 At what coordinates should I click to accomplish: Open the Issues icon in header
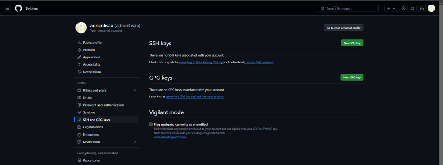coord(403,9)
